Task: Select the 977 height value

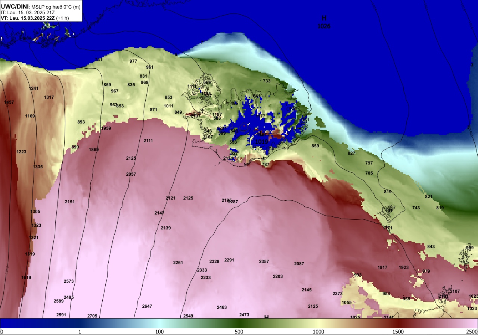Action: pos(133,61)
